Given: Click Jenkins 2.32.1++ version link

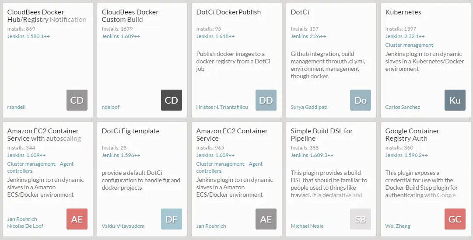Looking at the screenshot, I should click(x=405, y=36).
